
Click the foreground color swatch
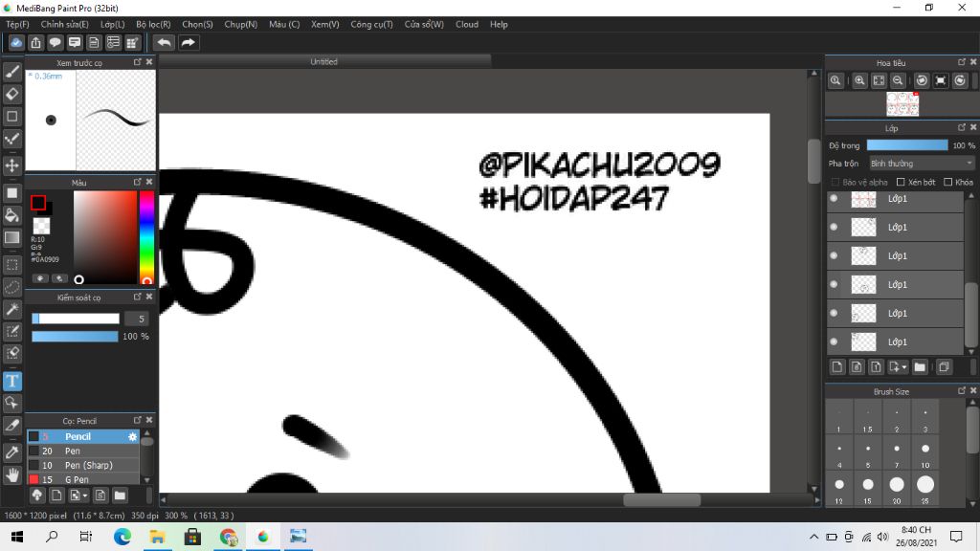tap(38, 203)
